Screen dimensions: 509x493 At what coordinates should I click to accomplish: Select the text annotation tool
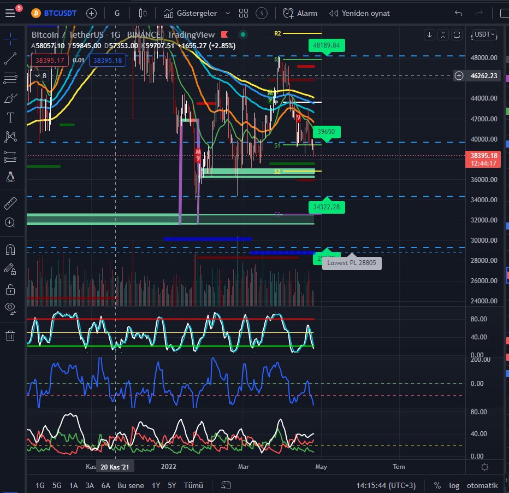(10, 118)
